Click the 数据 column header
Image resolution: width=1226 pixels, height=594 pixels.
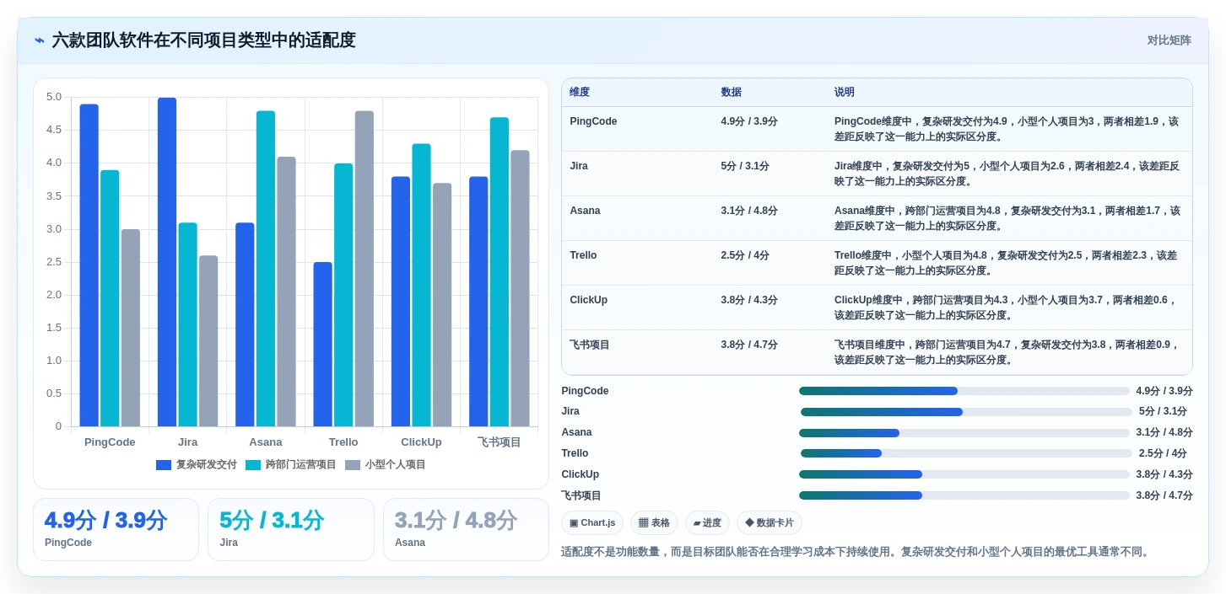click(x=731, y=92)
